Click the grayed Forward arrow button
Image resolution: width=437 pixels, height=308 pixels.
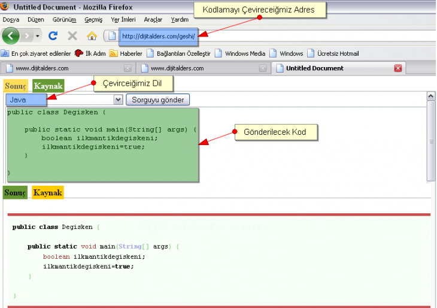point(27,36)
